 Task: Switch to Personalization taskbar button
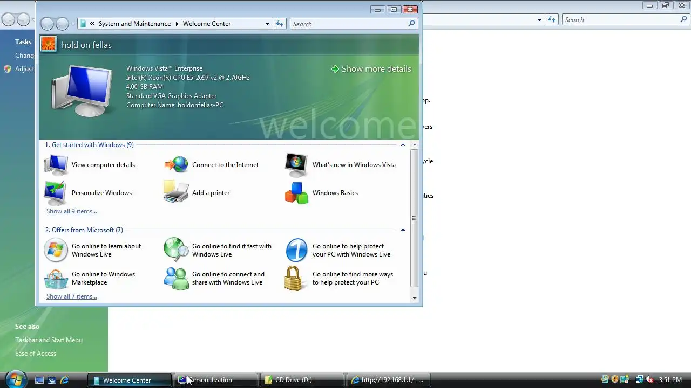click(216, 380)
